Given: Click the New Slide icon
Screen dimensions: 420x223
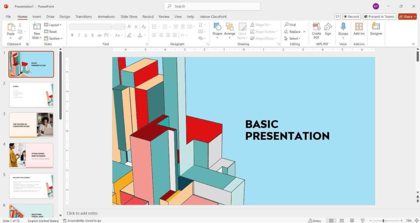Looking at the screenshot, I should pyautogui.click(x=37, y=27).
